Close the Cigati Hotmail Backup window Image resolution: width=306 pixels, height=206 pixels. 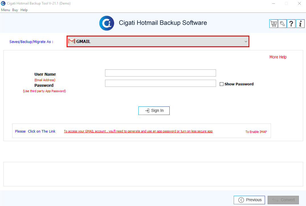click(x=299, y=3)
